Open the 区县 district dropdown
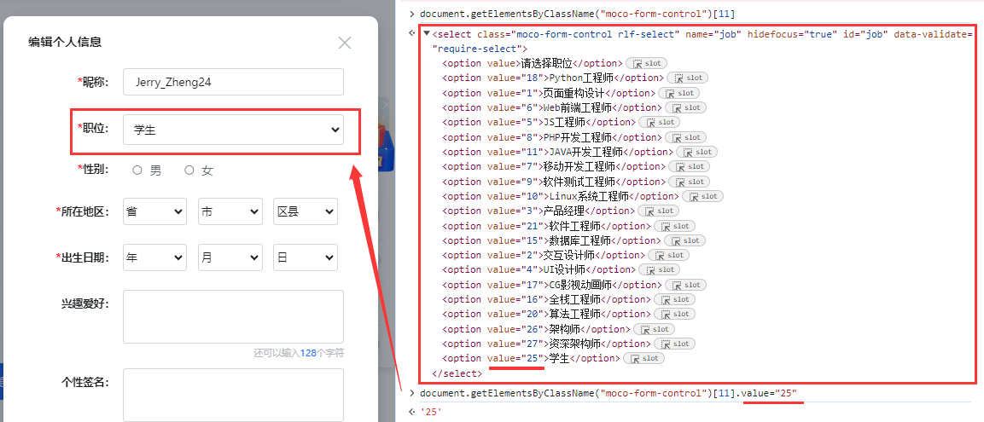The height and width of the screenshot is (422, 984). (x=306, y=211)
